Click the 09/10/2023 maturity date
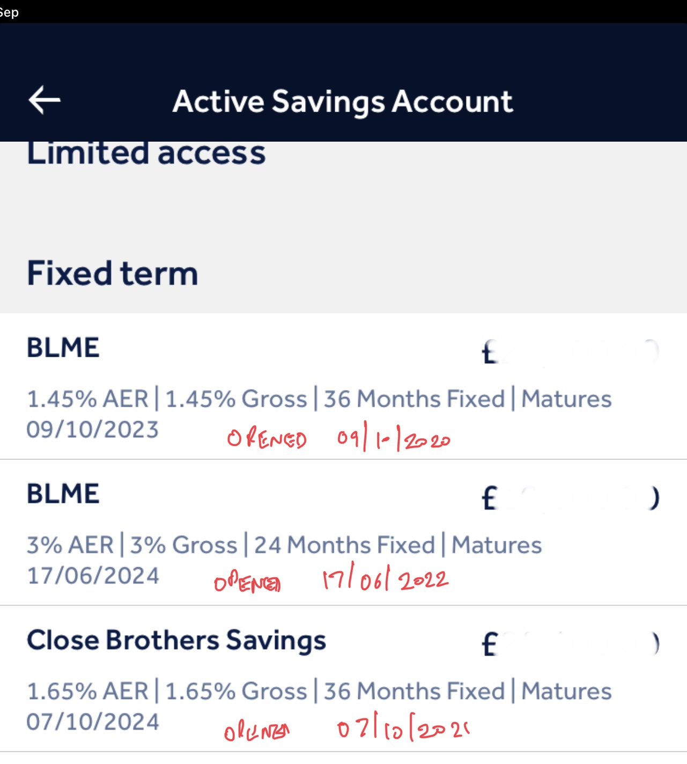The width and height of the screenshot is (687, 764). point(93,430)
